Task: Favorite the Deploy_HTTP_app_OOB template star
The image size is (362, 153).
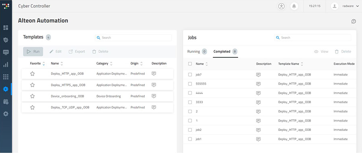Action: (x=32, y=74)
